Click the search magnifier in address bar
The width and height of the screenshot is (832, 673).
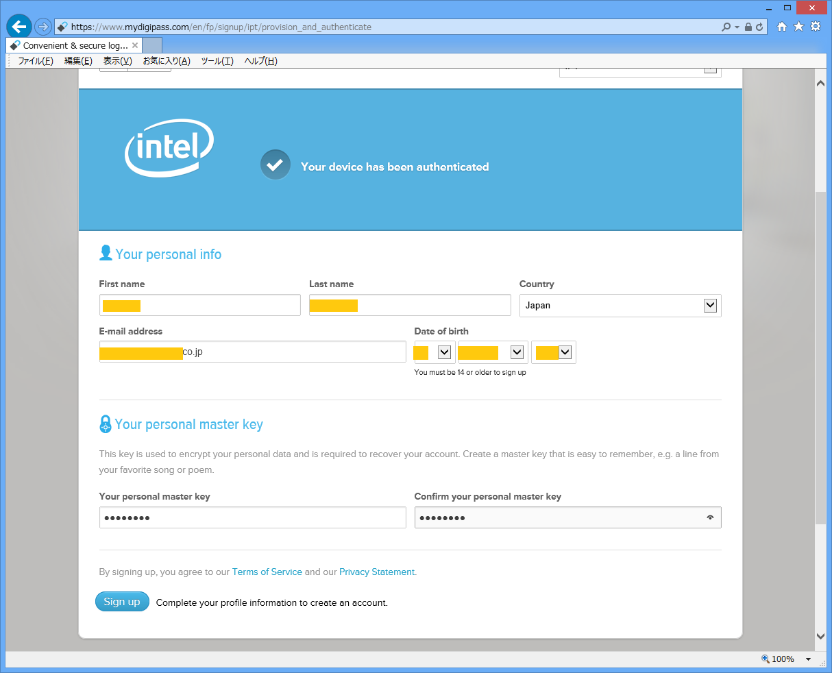point(726,27)
